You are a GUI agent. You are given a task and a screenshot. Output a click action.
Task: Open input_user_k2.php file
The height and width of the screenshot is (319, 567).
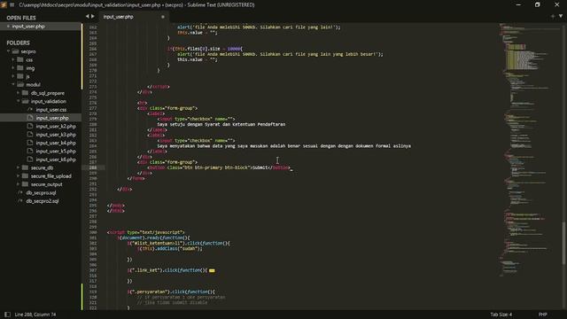tap(56, 126)
